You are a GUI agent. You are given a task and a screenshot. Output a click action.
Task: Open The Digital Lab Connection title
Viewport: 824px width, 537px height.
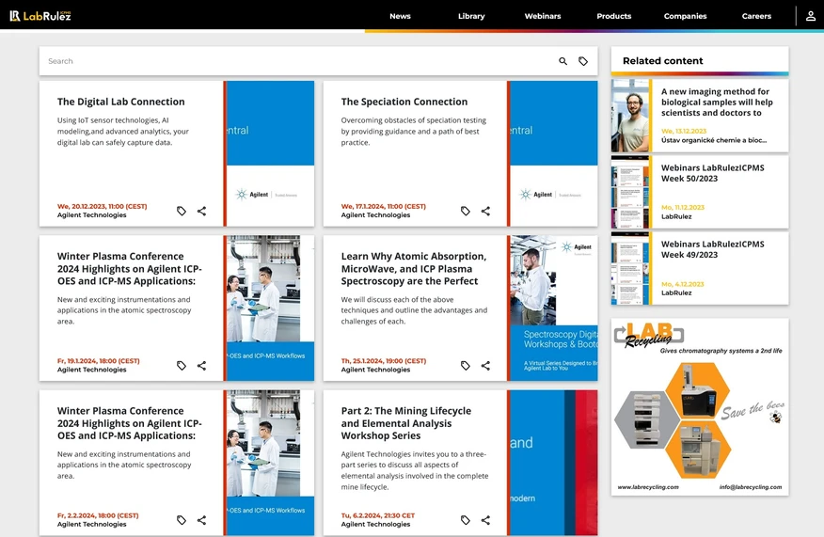120,102
